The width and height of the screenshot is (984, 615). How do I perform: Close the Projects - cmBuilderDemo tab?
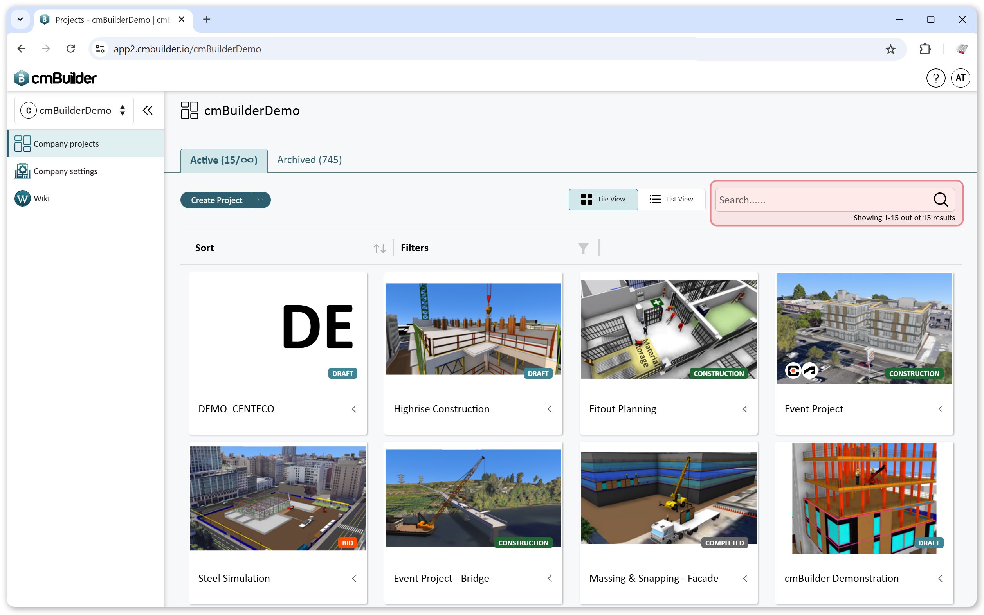(x=182, y=19)
